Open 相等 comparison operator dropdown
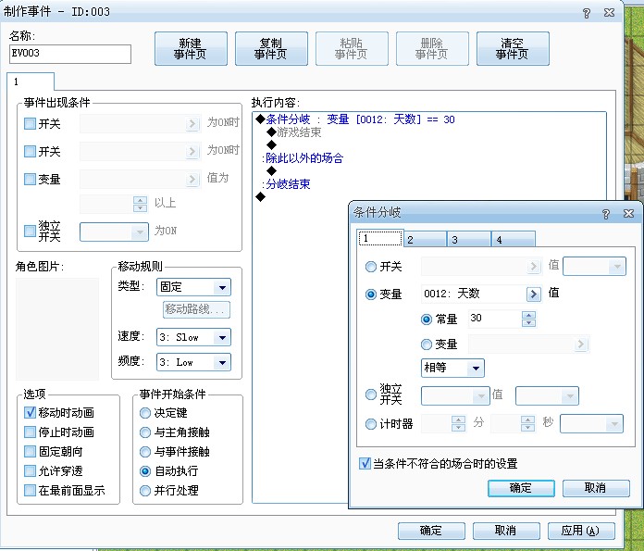Screen dimensions: 644x551 pyautogui.click(x=452, y=368)
